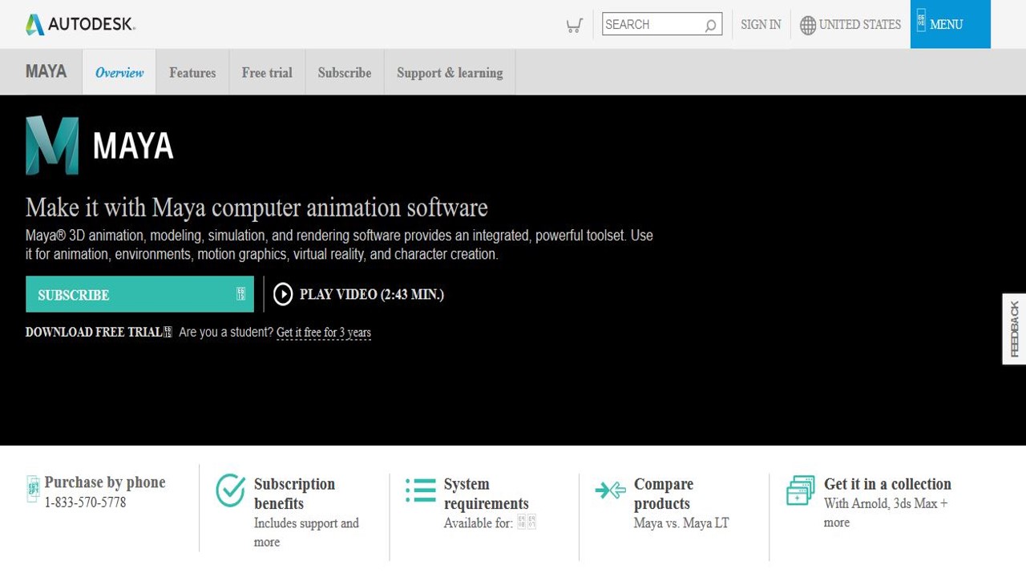This screenshot has height=577, width=1026.
Task: Click the SUBSCRIBE button
Action: (x=139, y=294)
